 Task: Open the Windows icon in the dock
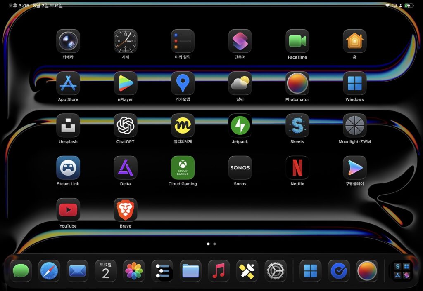click(311, 271)
